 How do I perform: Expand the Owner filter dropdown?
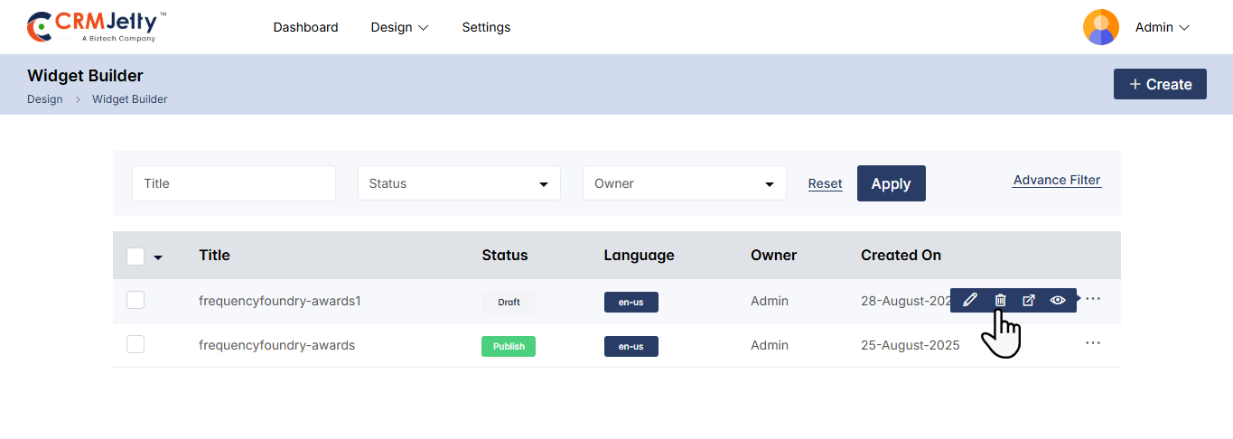coord(684,183)
